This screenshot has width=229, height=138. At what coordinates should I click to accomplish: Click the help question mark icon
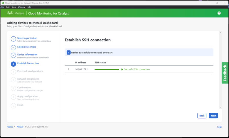tap(219, 13)
